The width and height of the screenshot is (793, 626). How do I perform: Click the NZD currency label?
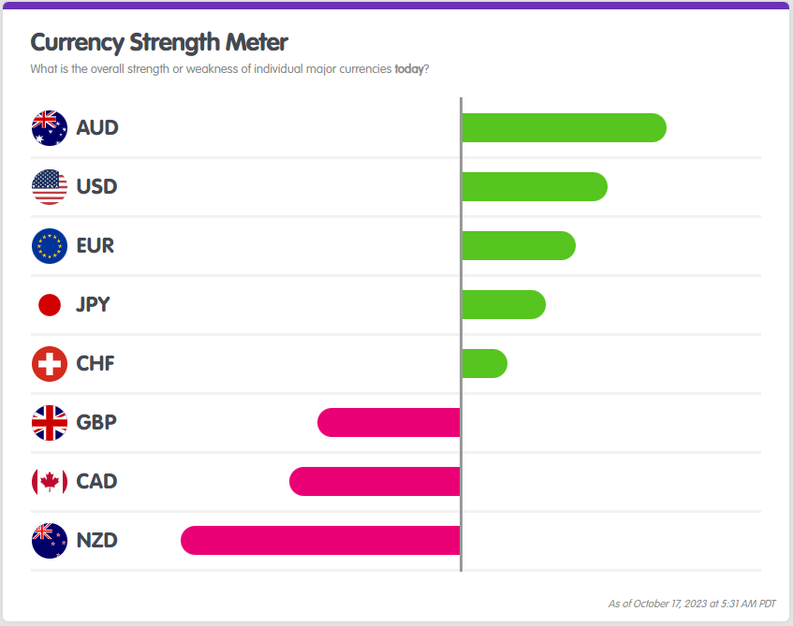[x=97, y=540]
